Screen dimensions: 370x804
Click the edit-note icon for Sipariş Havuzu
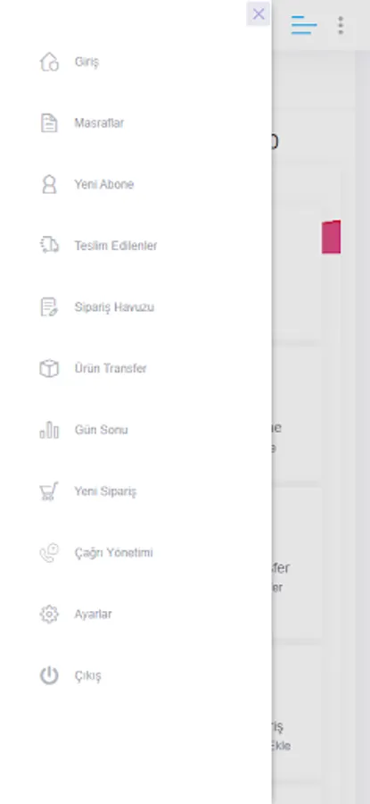49,306
